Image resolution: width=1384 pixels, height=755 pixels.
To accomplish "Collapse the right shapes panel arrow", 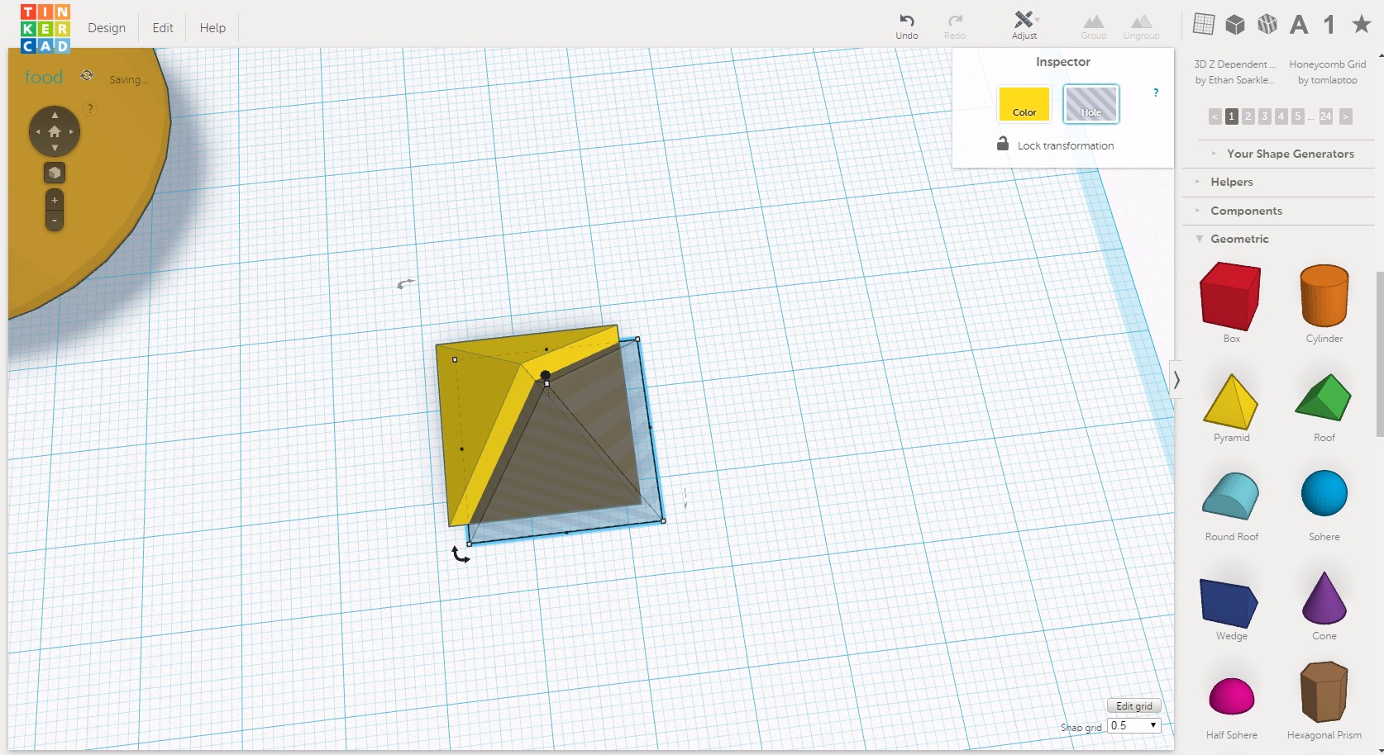I will (1176, 380).
